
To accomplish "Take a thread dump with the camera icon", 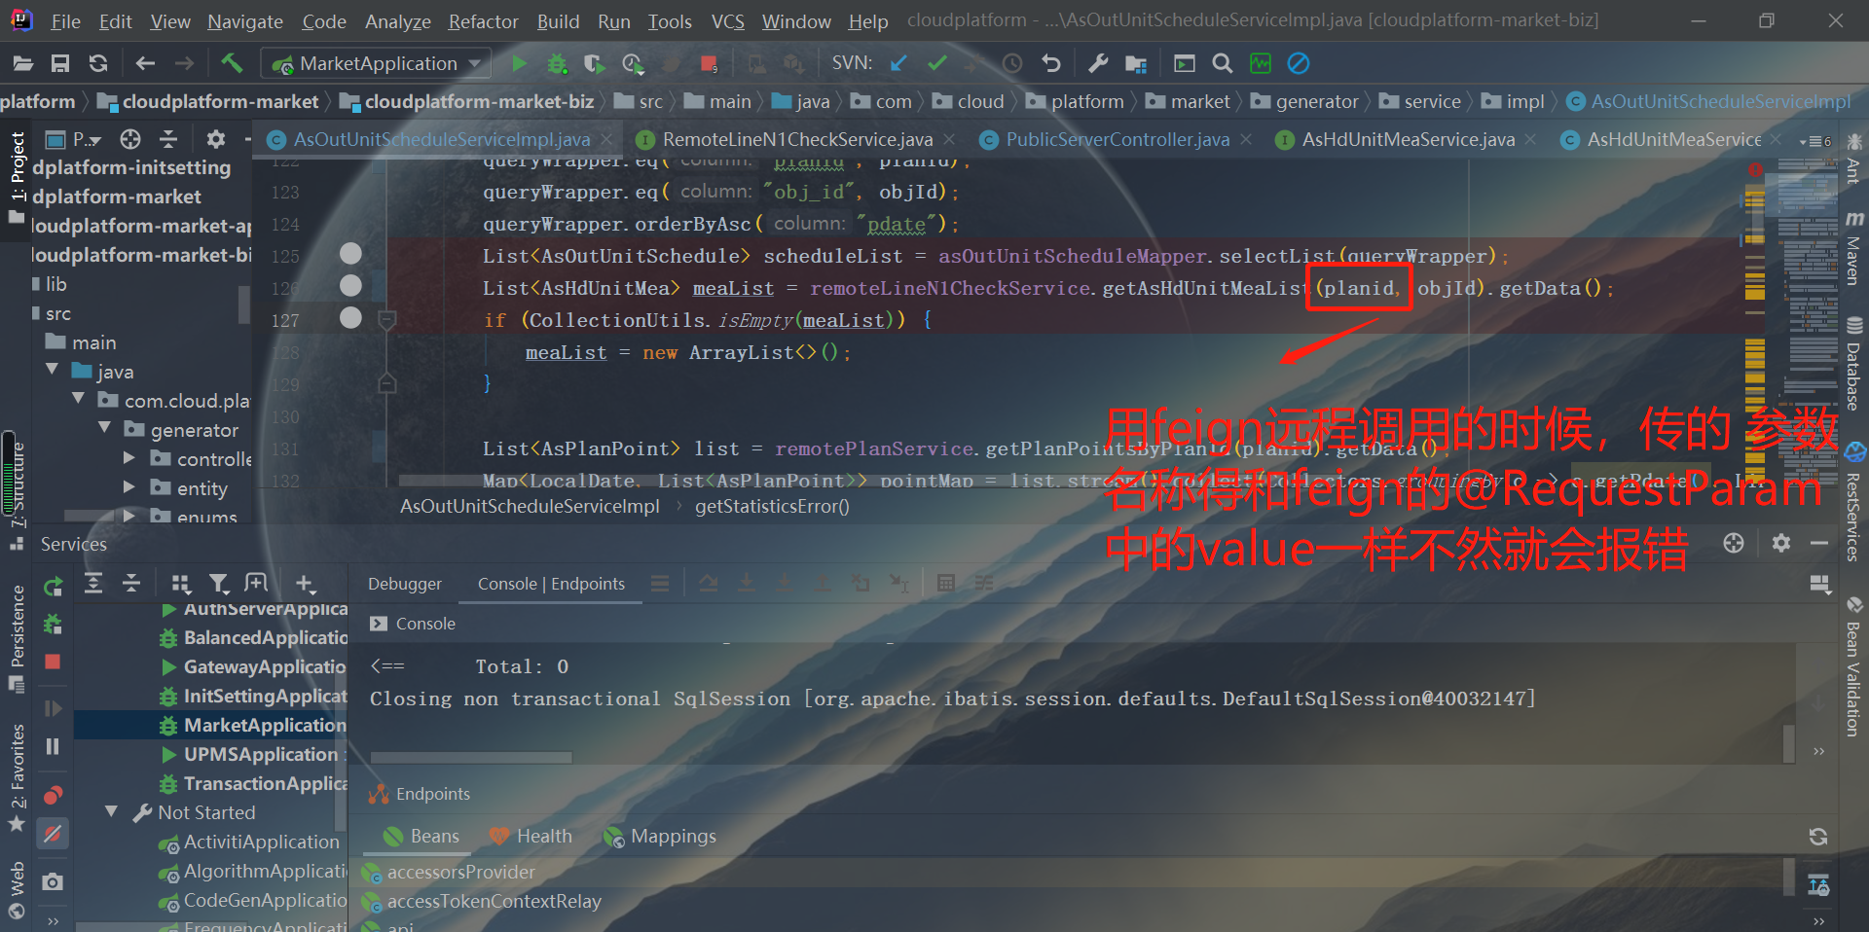I will click(53, 881).
